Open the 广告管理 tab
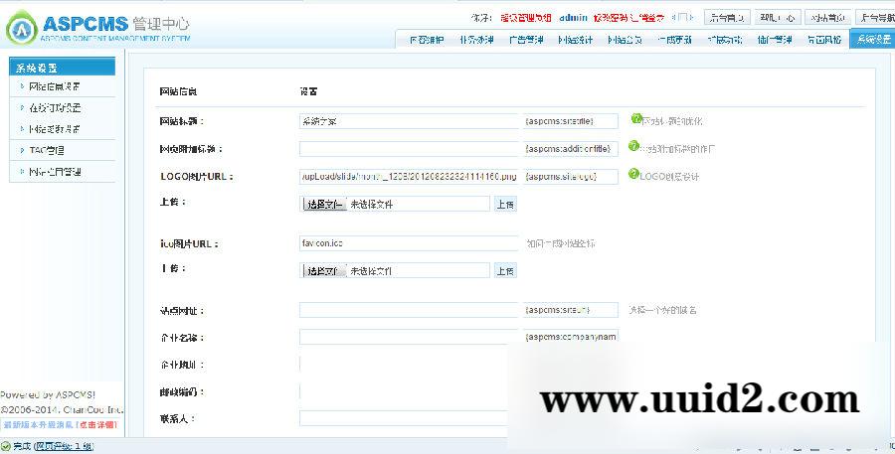 526,40
